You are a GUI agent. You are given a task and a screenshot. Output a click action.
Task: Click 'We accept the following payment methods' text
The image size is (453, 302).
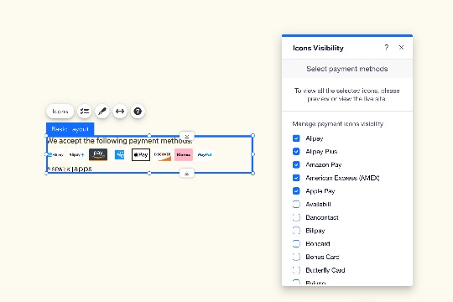[x=120, y=141]
